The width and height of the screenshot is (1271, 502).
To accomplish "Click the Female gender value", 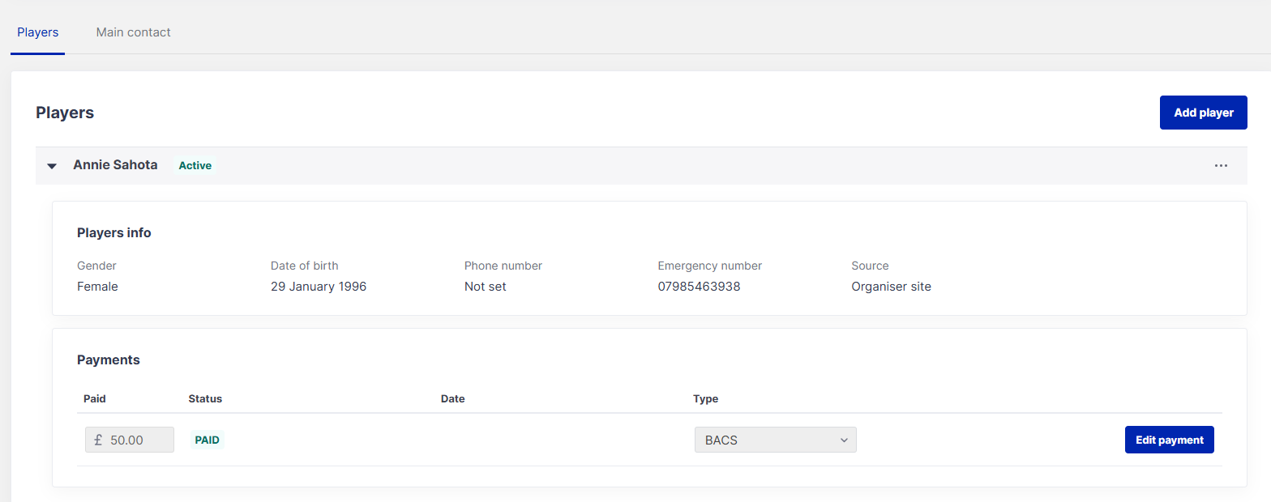I will tap(97, 287).
